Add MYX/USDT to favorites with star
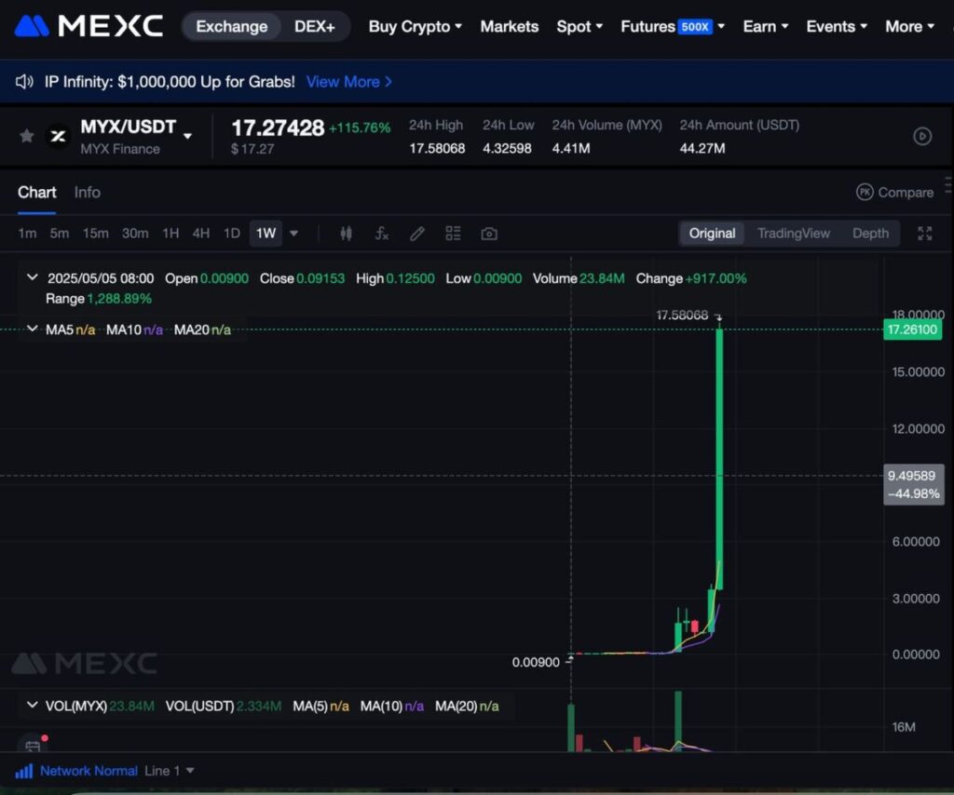The image size is (954, 795). click(x=27, y=136)
